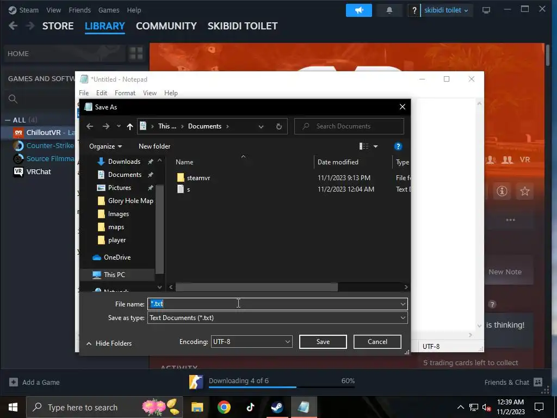Open the three-dot more options in Steam
This screenshot has height=418, width=557.
tap(510, 220)
